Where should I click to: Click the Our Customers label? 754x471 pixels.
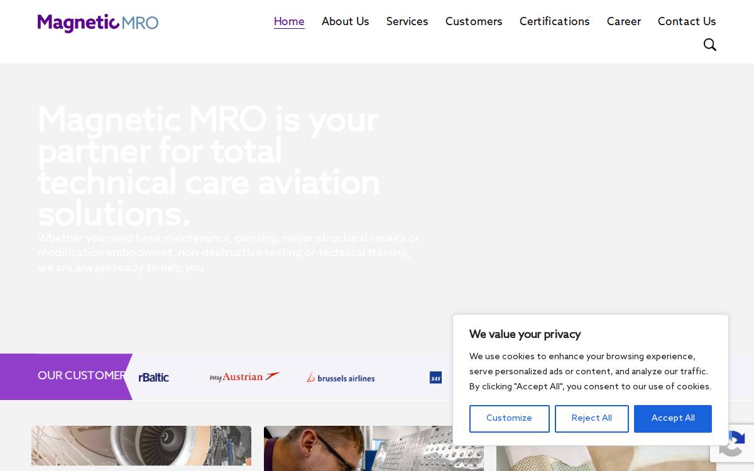[82, 376]
